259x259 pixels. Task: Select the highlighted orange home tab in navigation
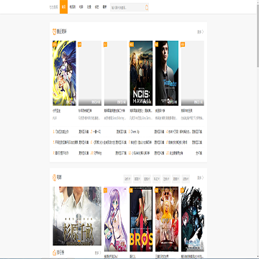[63, 7]
